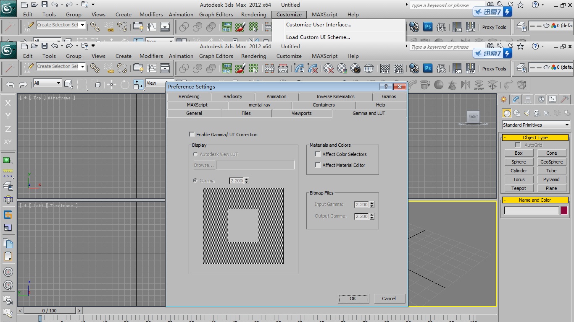The width and height of the screenshot is (574, 322).
Task: Toggle the AutoGrid checkbox
Action: [x=518, y=145]
